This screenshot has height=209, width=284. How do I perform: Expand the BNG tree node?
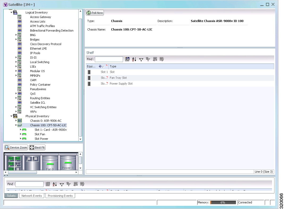coord(16,35)
